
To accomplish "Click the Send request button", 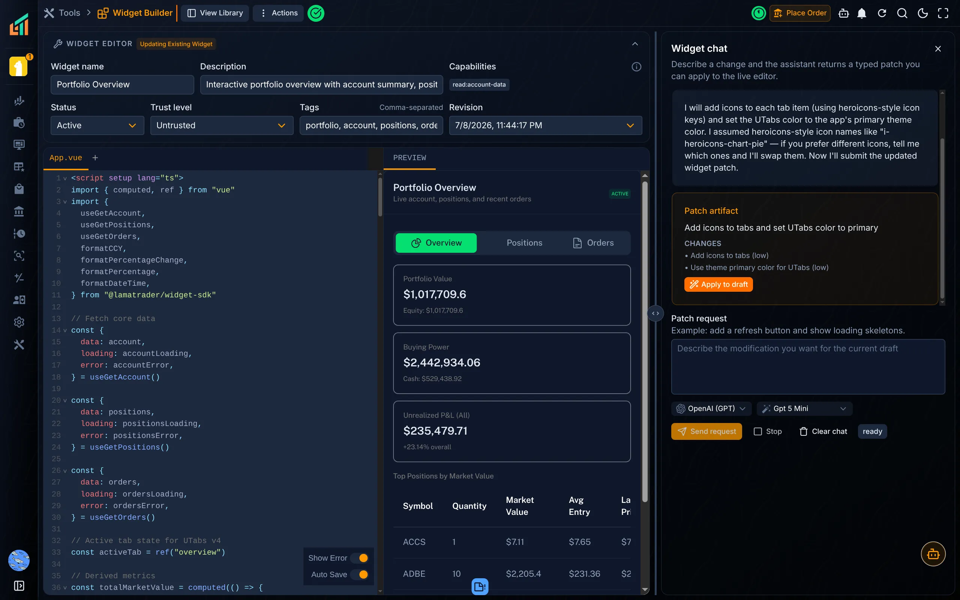I will point(706,431).
